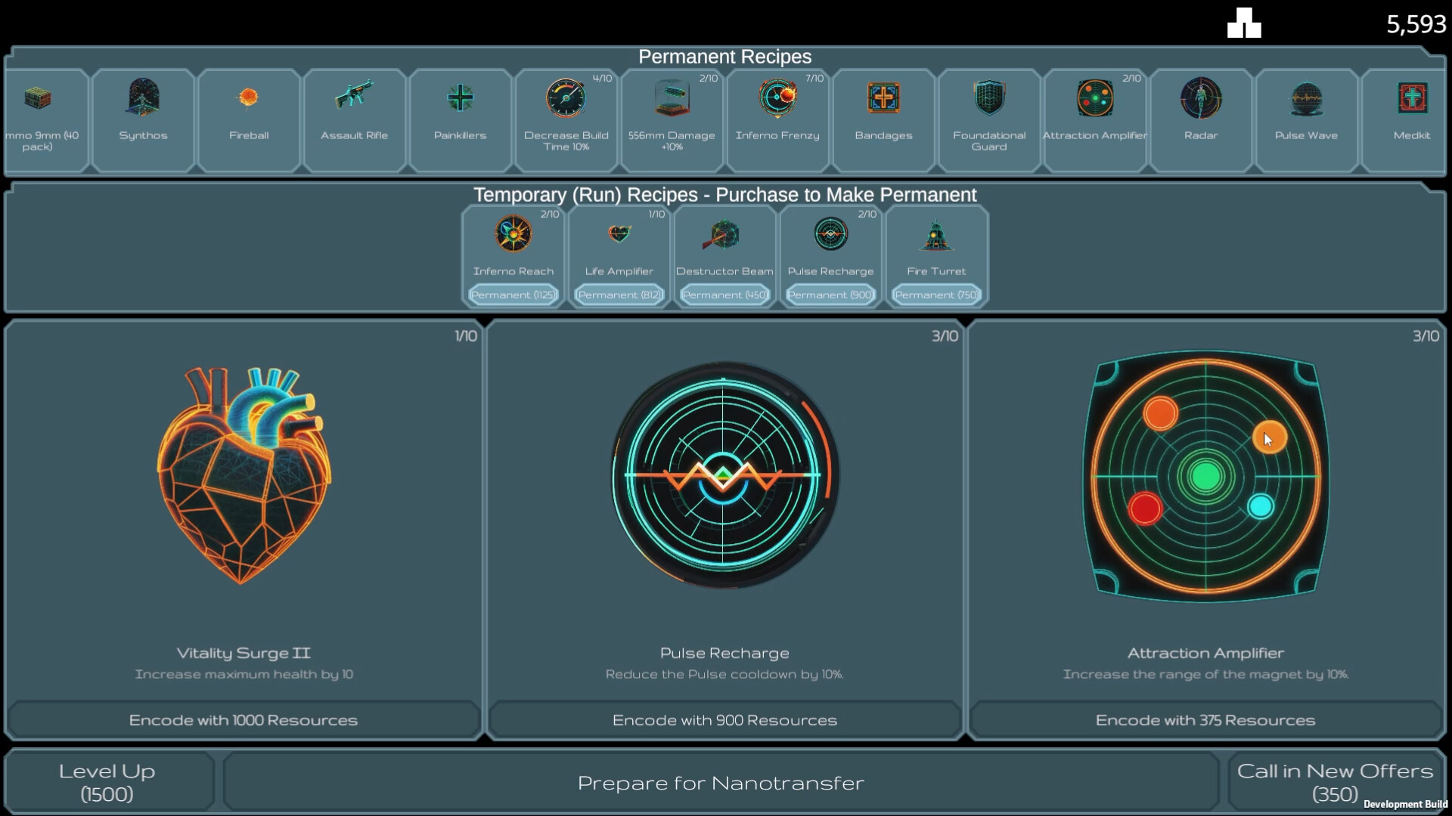Click the resource counter showing 5,593
The width and height of the screenshot is (1452, 816).
pos(1416,23)
